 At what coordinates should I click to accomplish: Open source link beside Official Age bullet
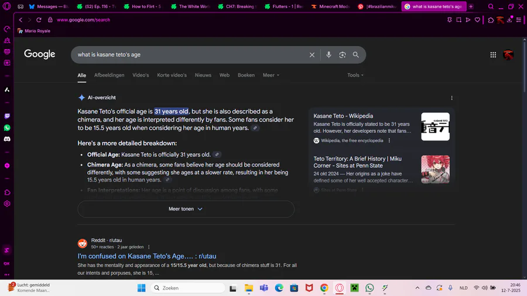point(217,154)
